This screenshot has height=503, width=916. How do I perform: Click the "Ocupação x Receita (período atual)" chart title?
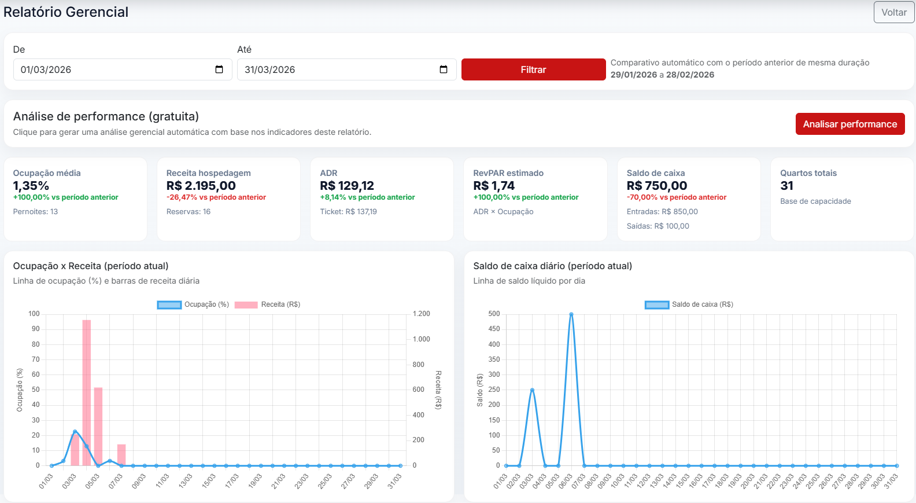tap(91, 266)
